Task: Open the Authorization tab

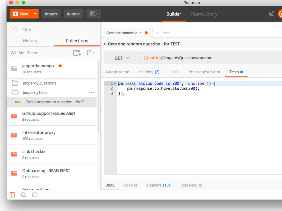Action: pyautogui.click(x=117, y=72)
